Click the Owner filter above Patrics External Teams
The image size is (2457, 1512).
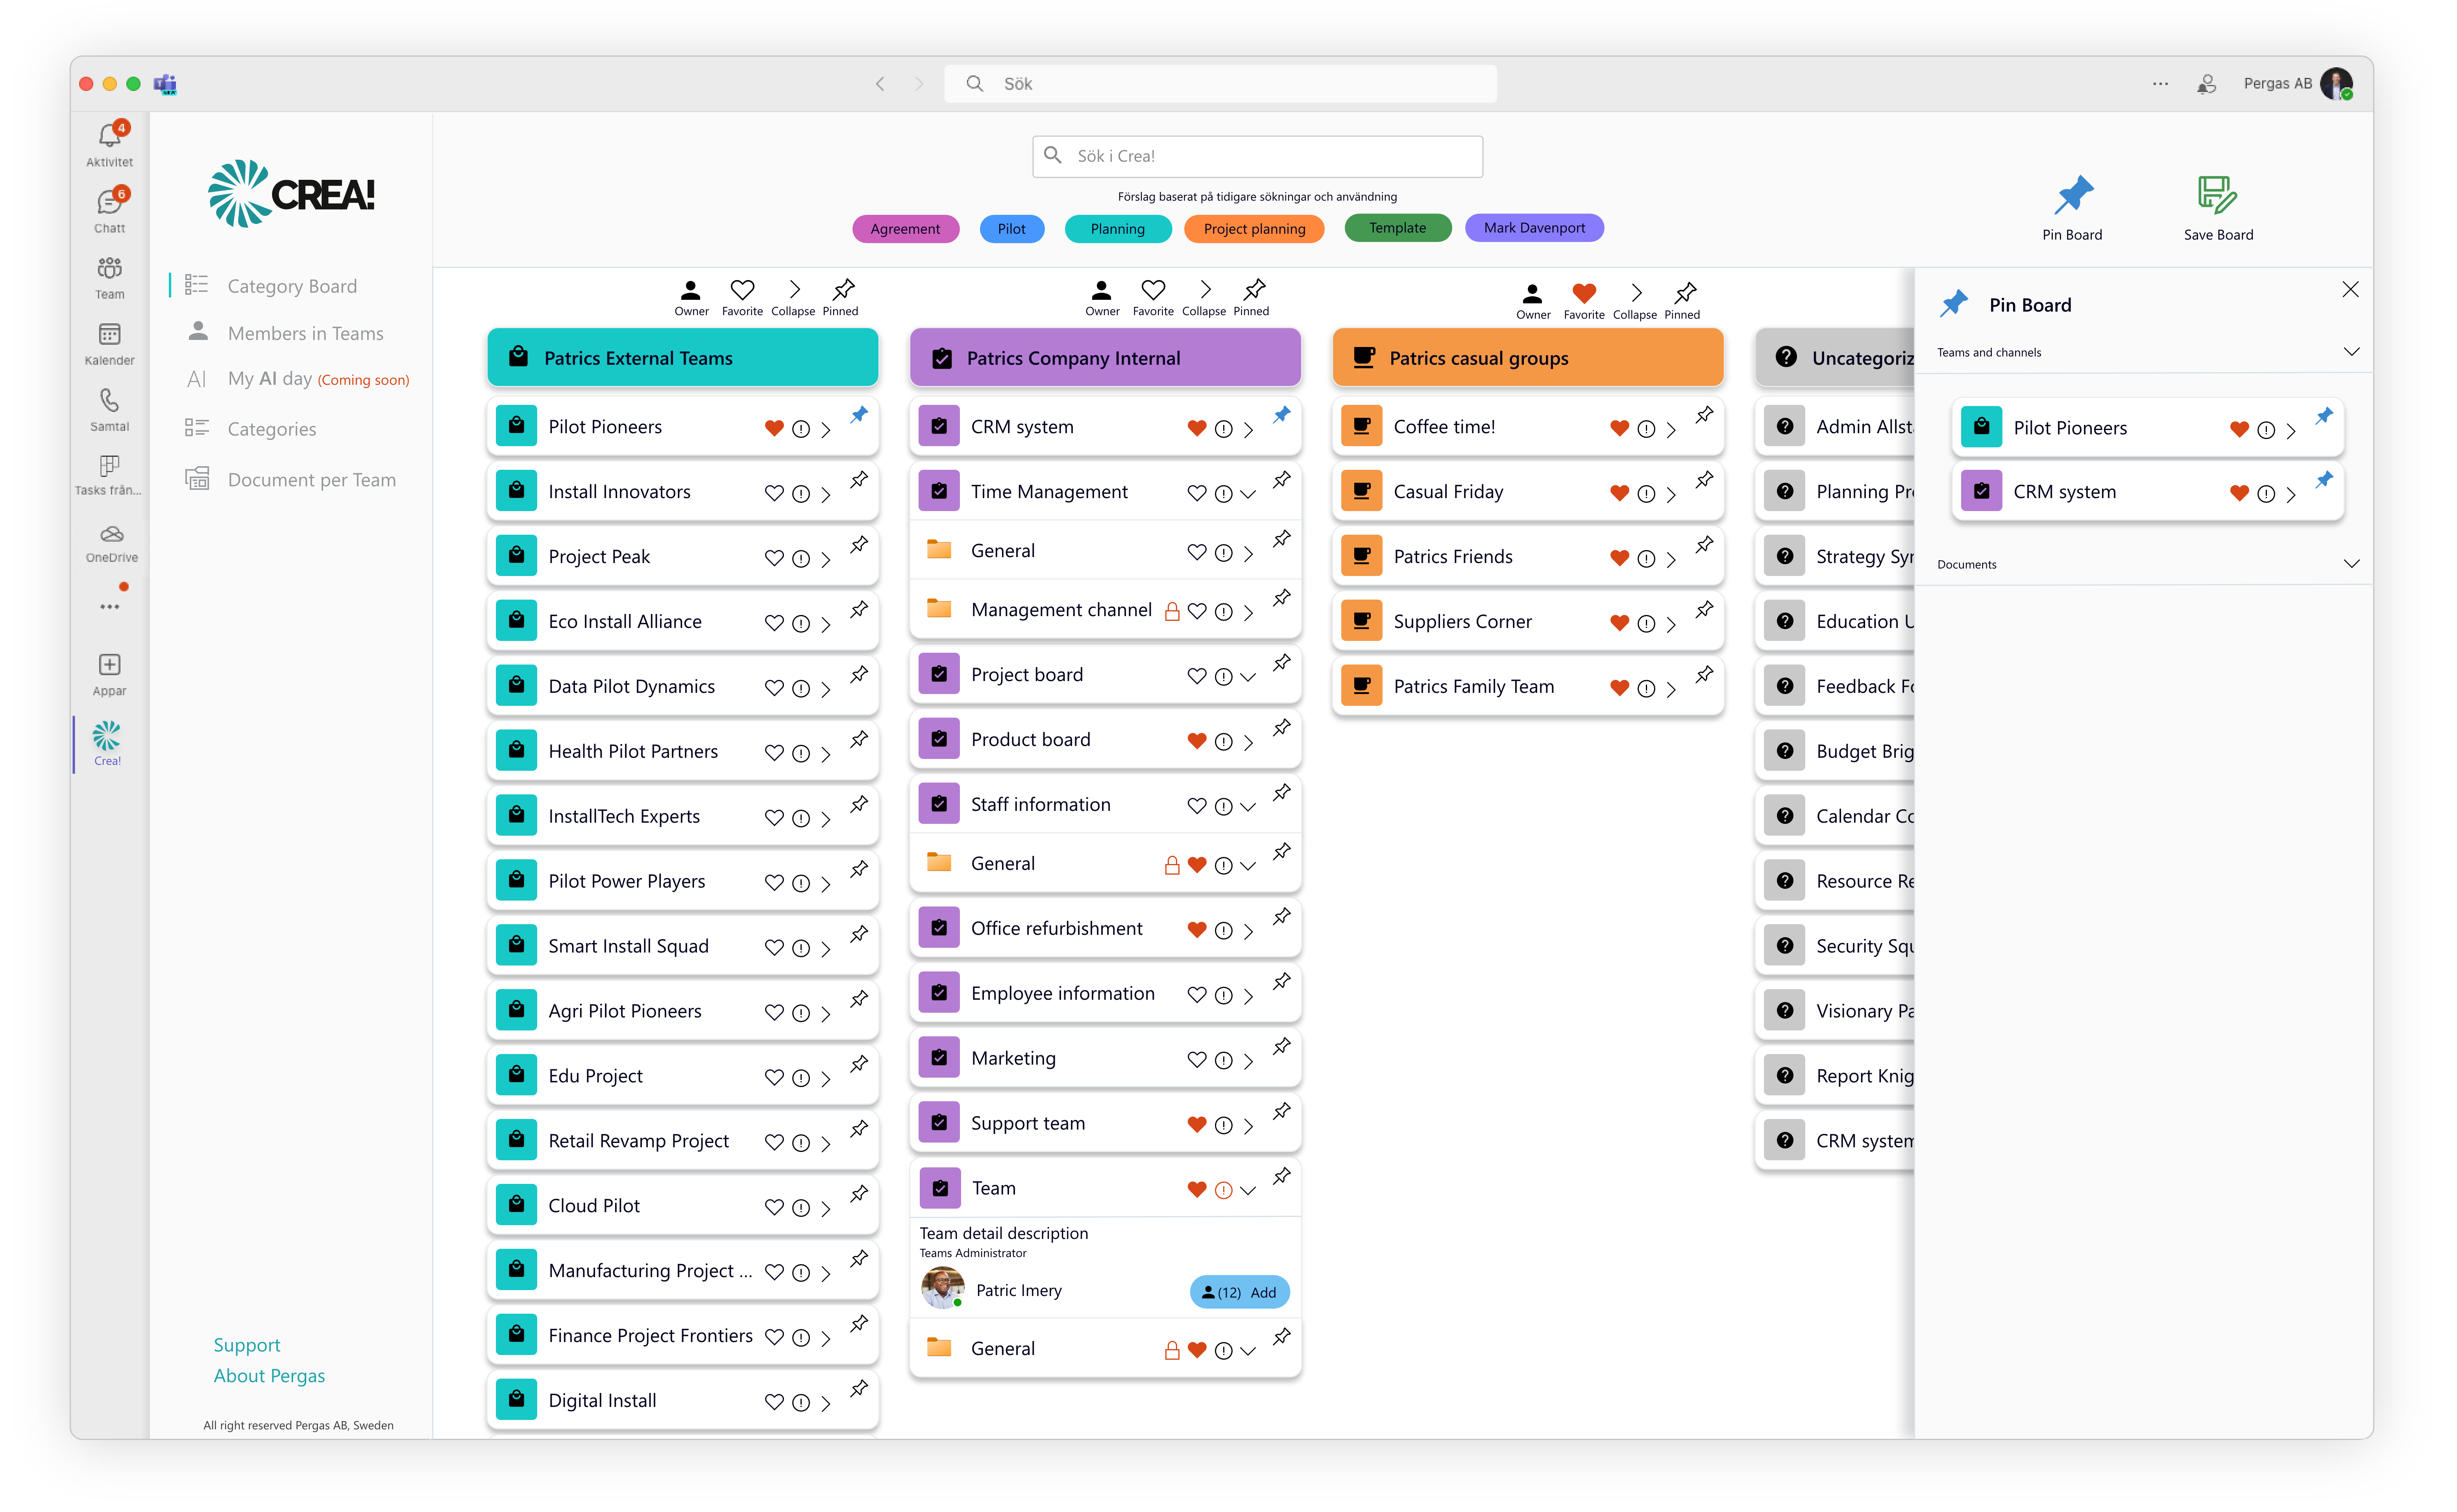tap(691, 297)
